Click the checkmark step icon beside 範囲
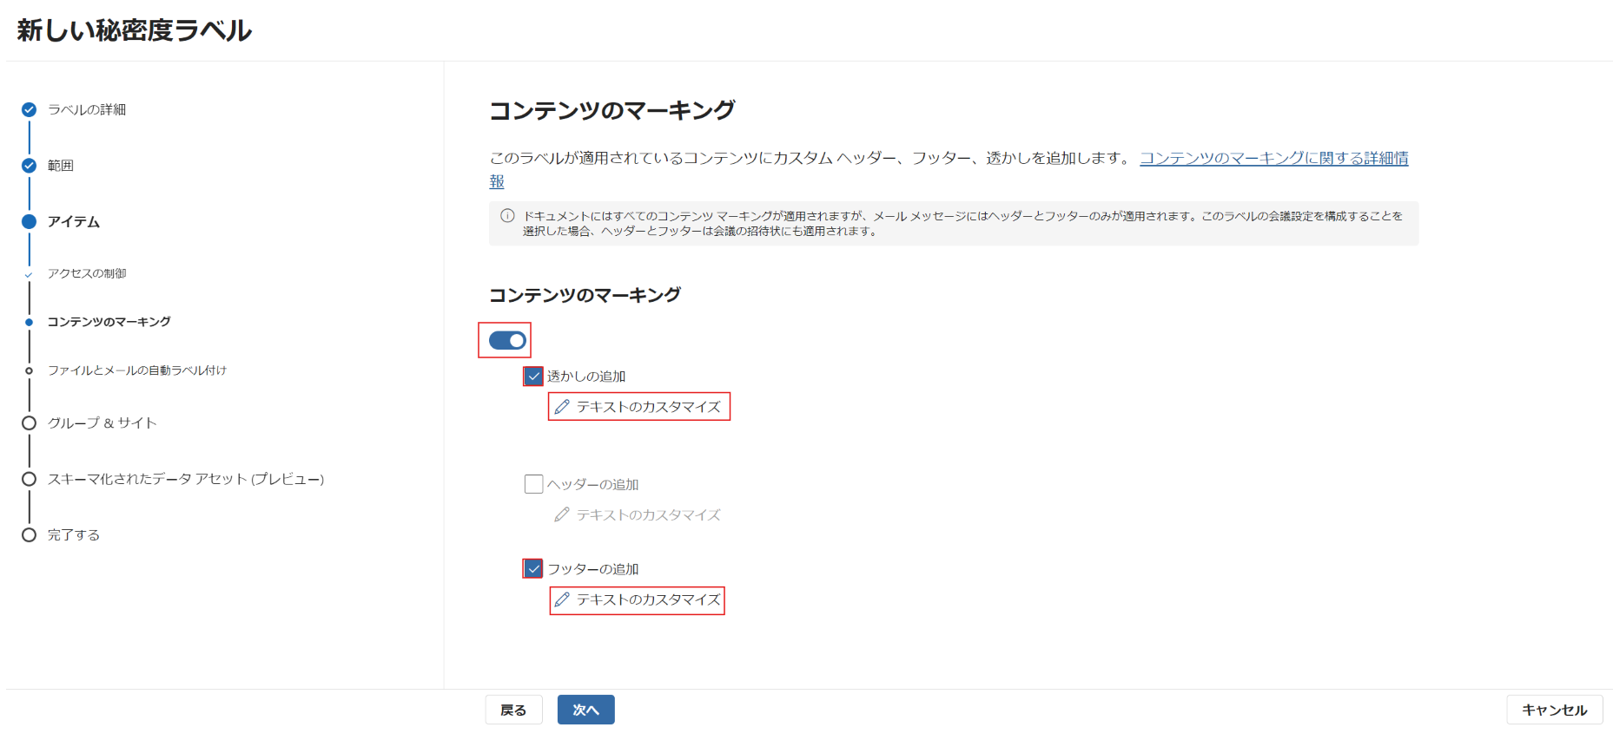The height and width of the screenshot is (740, 1613). 29,166
